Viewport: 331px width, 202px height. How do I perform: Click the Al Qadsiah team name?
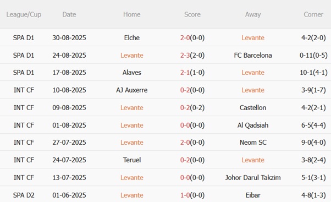click(253, 125)
